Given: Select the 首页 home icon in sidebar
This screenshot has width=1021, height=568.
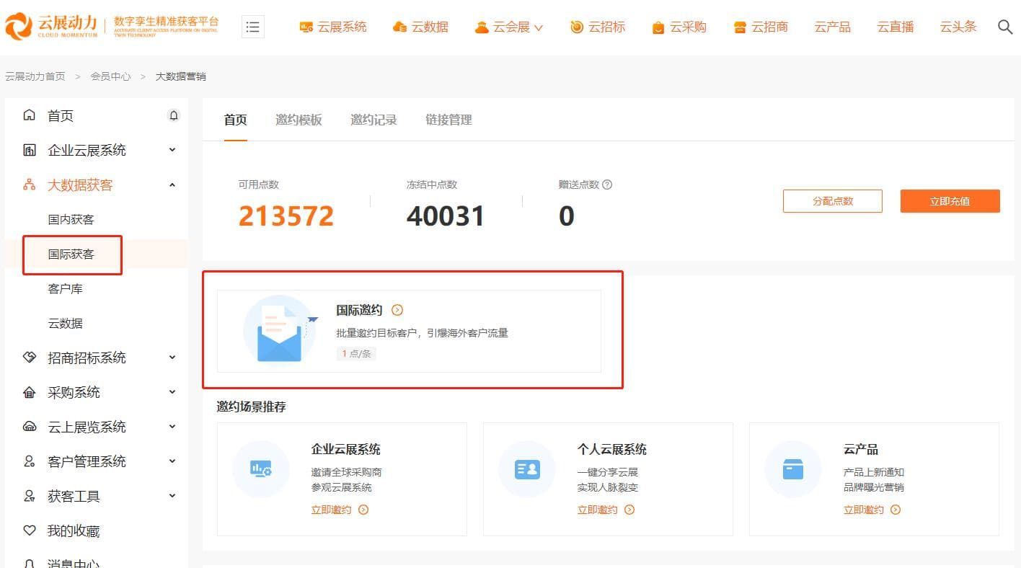Looking at the screenshot, I should 28,115.
